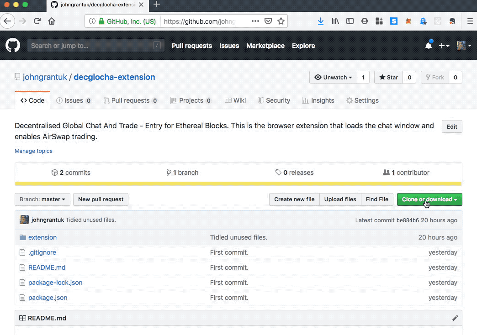This screenshot has height=335, width=477.
Task: Open the Branch: master dropdown
Action: [x=42, y=199]
